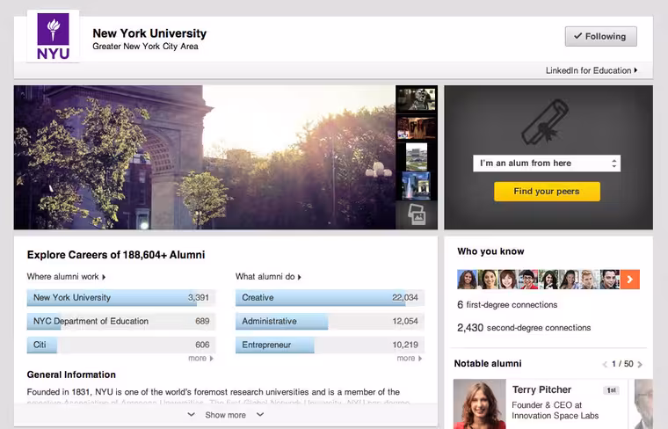Open the "I'm an alum from here" dropdown
Viewport: 668px width, 429px height.
point(547,164)
